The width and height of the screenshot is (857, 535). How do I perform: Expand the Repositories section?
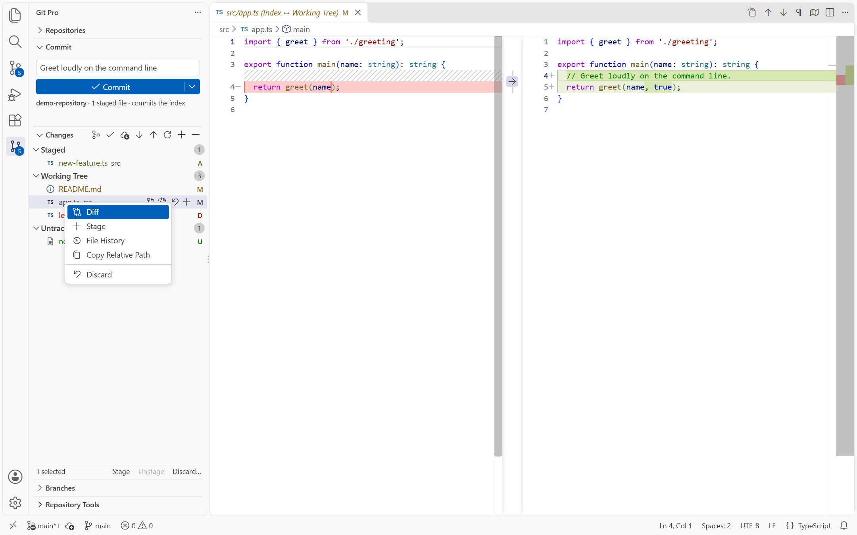coord(118,30)
